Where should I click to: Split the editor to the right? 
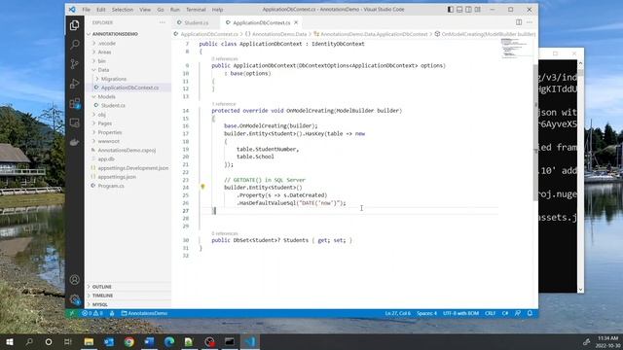coord(519,22)
